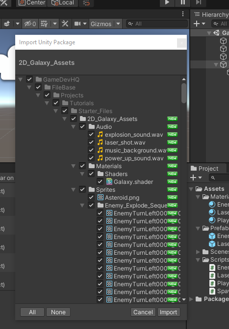229x329 pixels.
Task: Click the Shaders folder icon
Action: coord(101,174)
